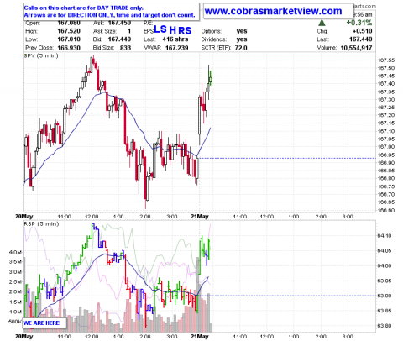Click the Open value 167.080
The width and height of the screenshot is (403, 341).
pos(69,23)
